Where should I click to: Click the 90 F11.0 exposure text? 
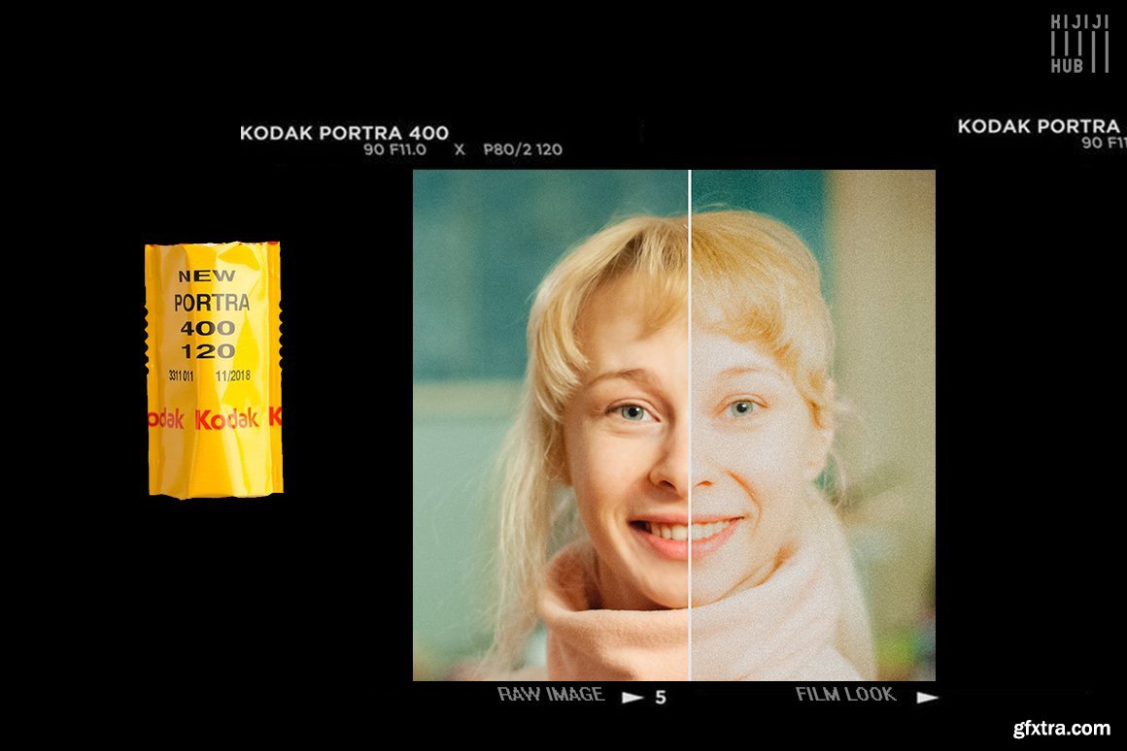coord(394,150)
